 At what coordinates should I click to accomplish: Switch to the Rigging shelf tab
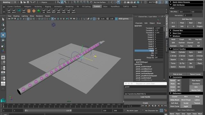[48, 6]
